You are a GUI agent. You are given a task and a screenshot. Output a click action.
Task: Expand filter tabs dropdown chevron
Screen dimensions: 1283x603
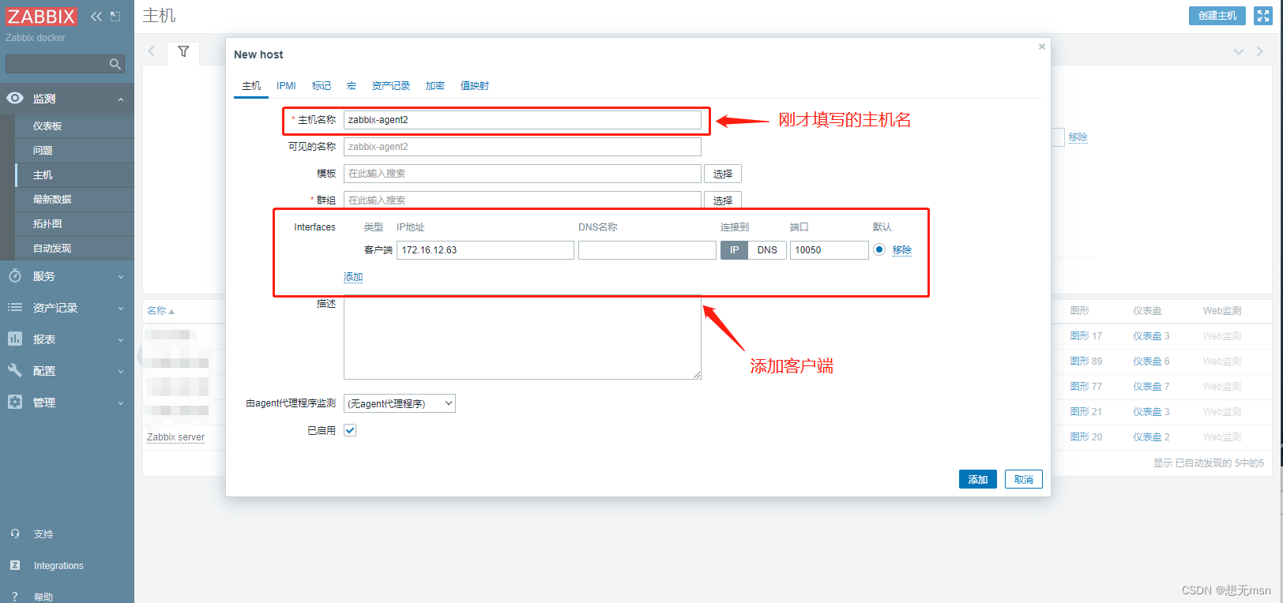[1239, 52]
